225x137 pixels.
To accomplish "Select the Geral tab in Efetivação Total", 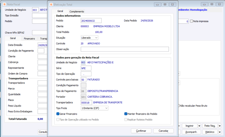I will coord(60,11).
